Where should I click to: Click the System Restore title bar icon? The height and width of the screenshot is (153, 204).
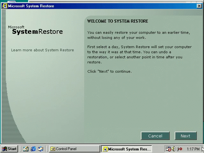4,6
